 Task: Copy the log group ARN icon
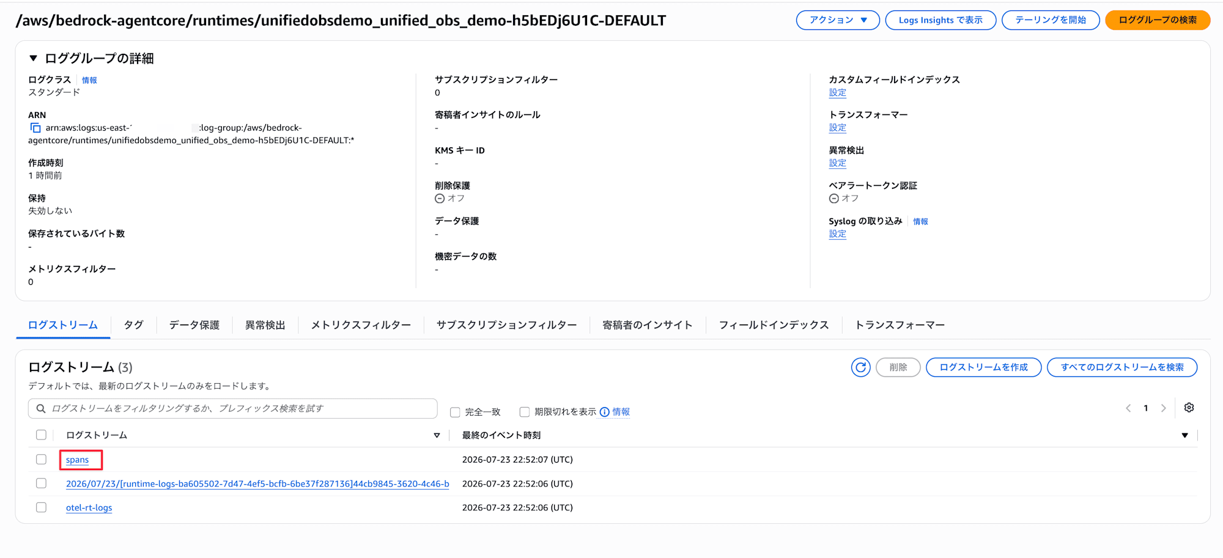(35, 128)
